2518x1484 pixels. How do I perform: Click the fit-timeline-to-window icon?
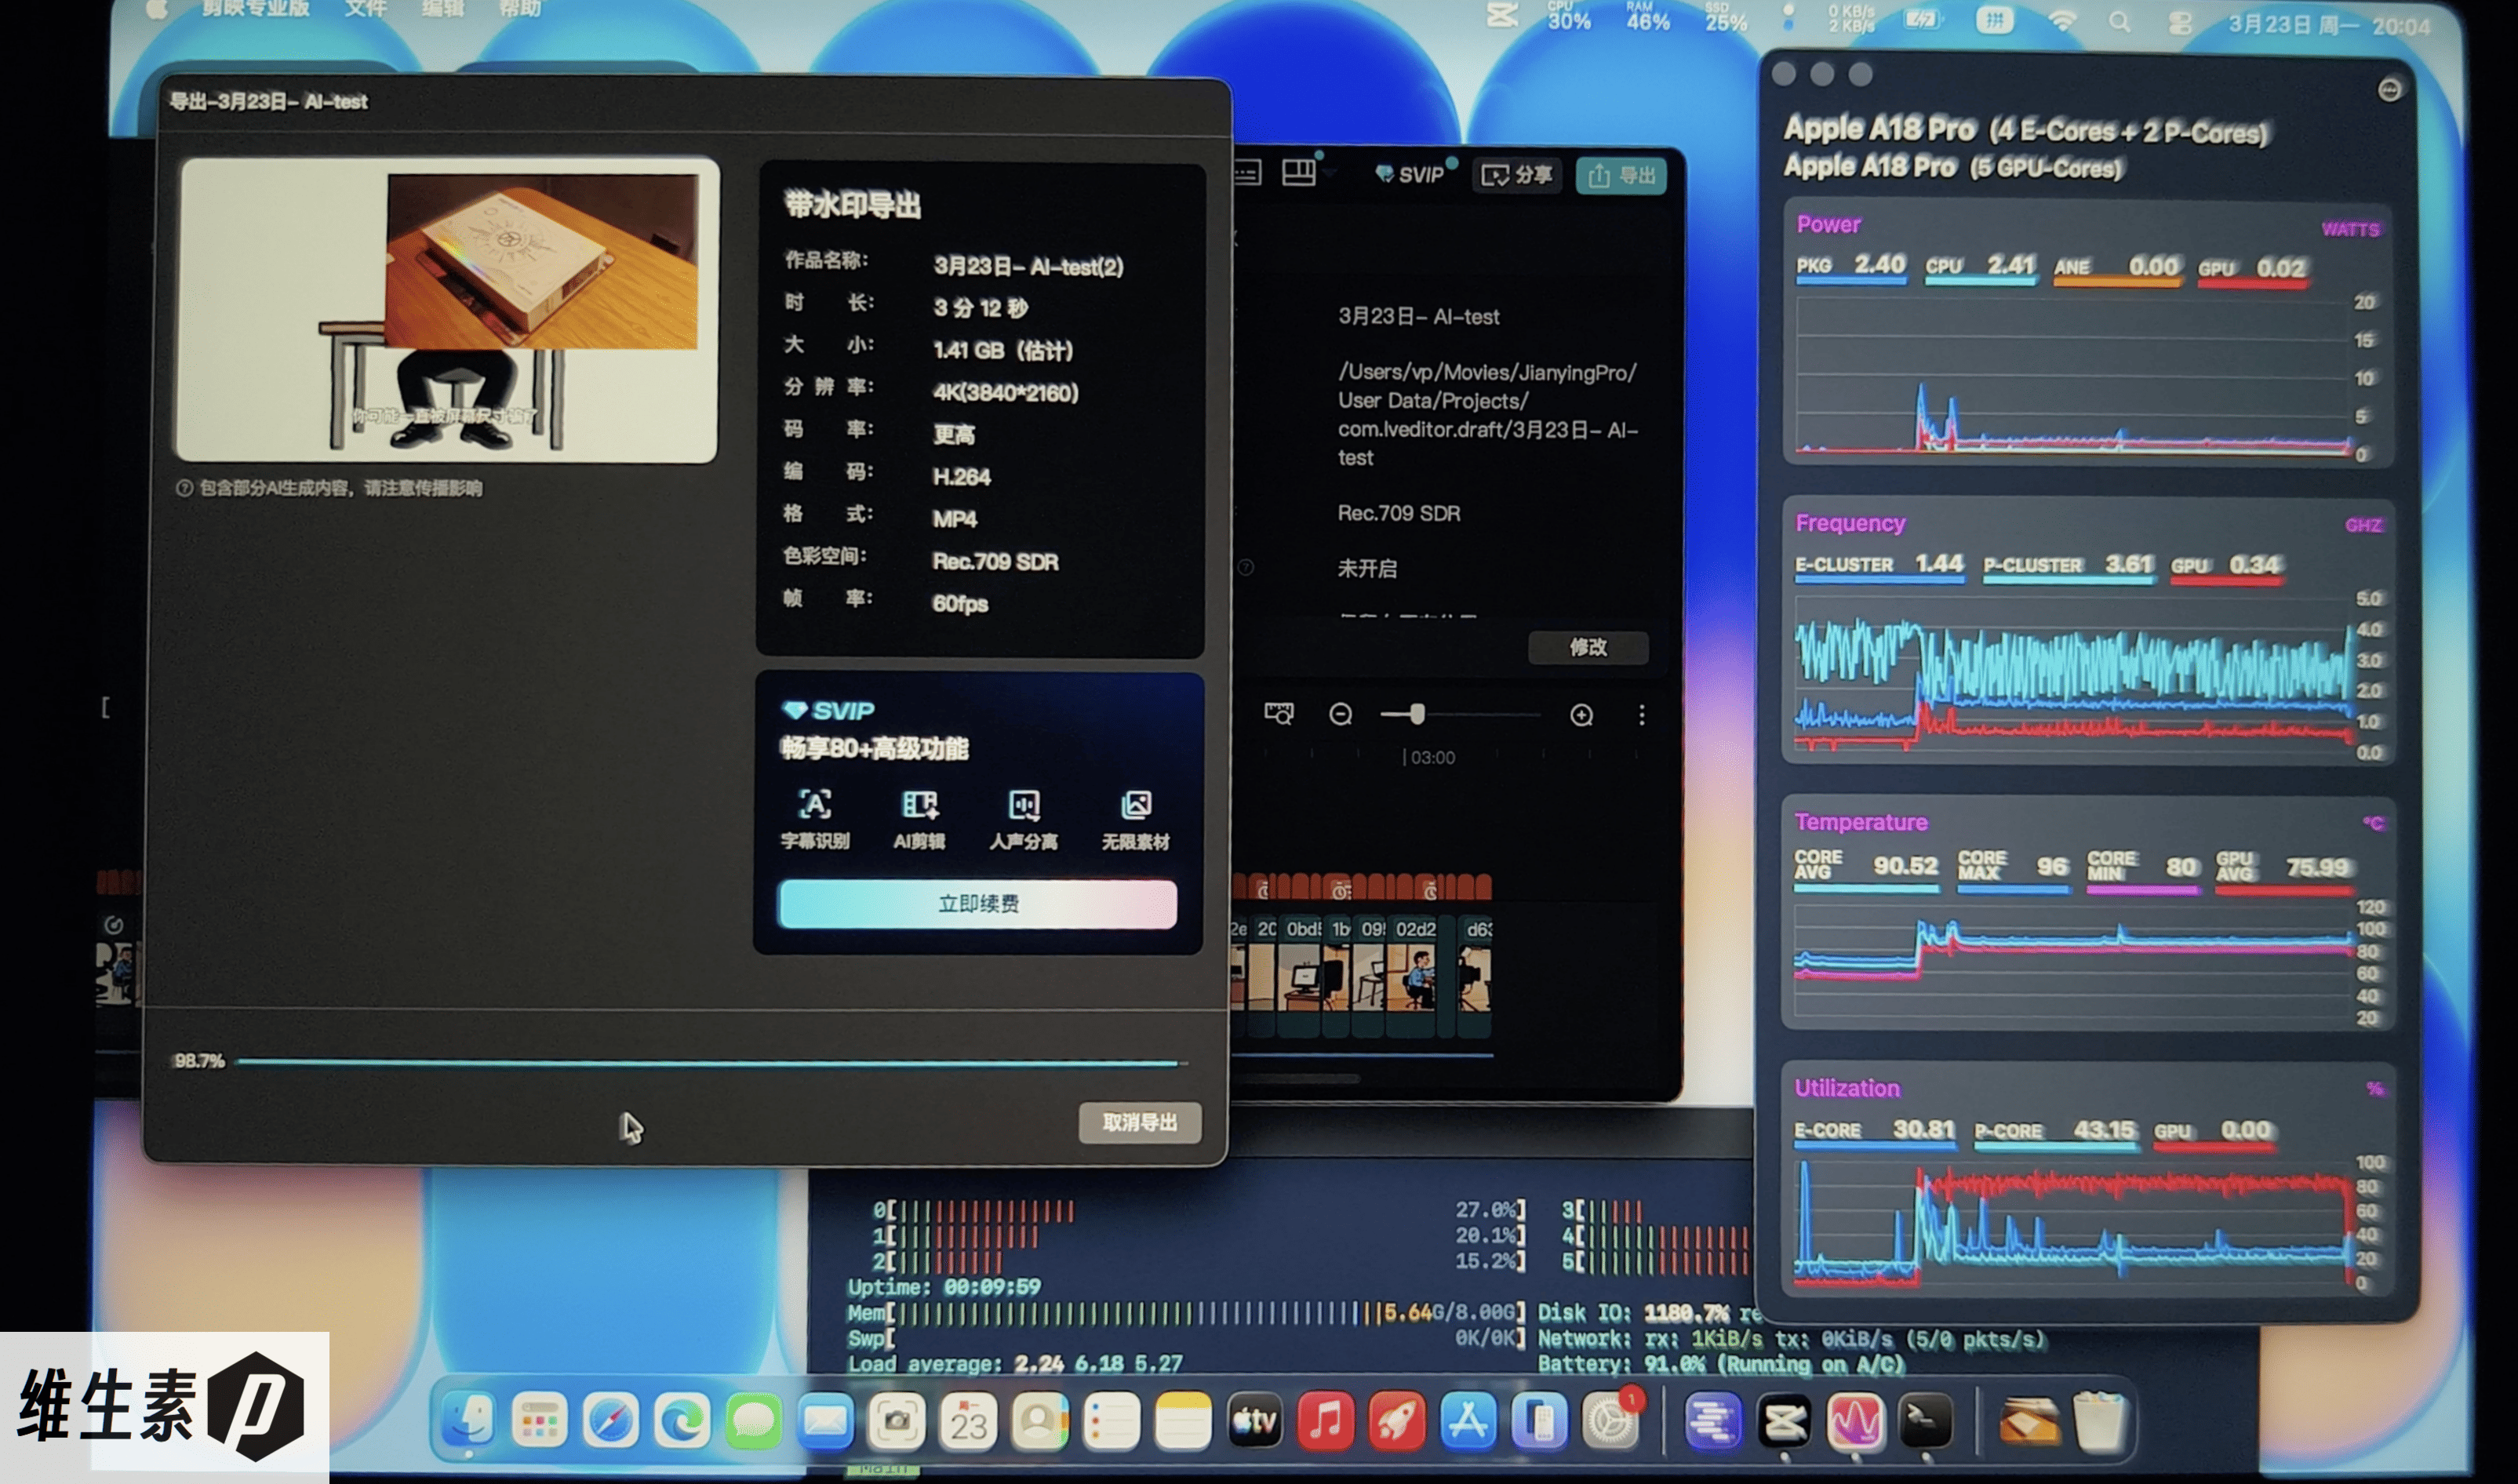(x=1278, y=713)
